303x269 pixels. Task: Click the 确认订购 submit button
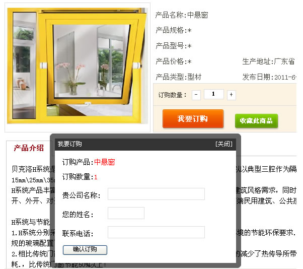pos(85,250)
